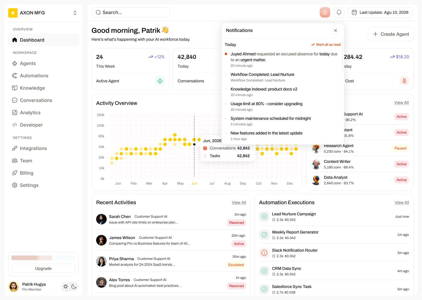Click the orange AI bot icon in header
Screen dimensions: 422x300
click(x=325, y=12)
